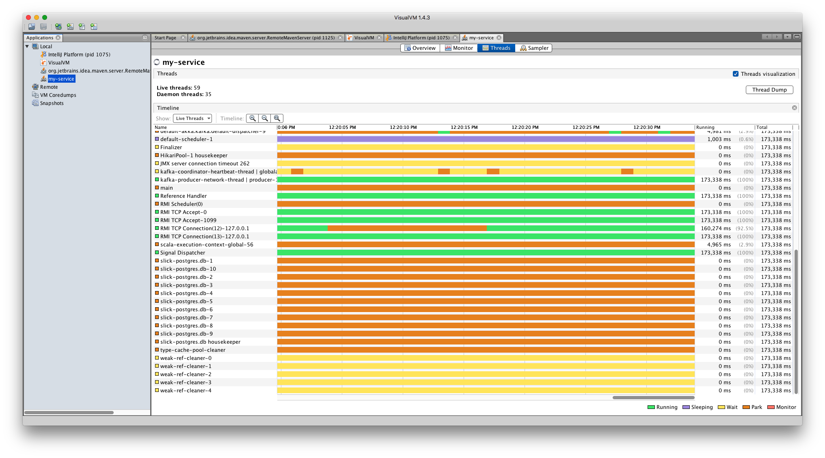Uncheck the Threads visualization checkbox
Image resolution: width=825 pixels, height=458 pixels.
(x=735, y=74)
